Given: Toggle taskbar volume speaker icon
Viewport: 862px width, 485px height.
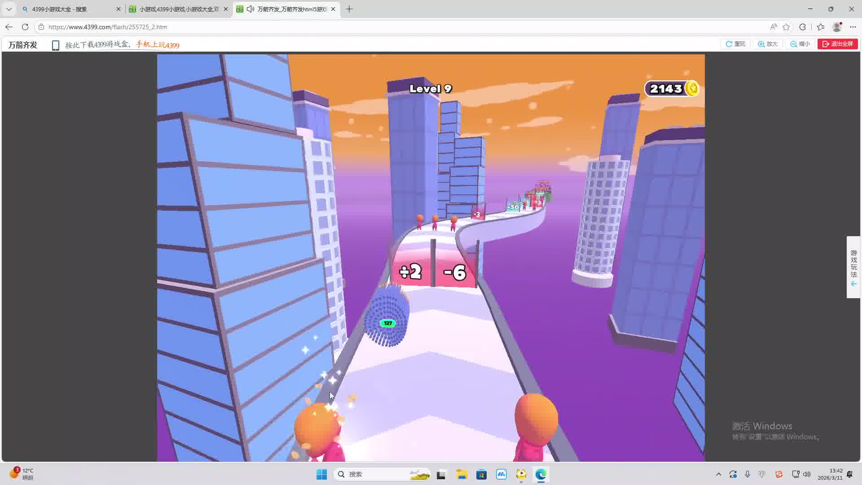Looking at the screenshot, I should coord(807,474).
